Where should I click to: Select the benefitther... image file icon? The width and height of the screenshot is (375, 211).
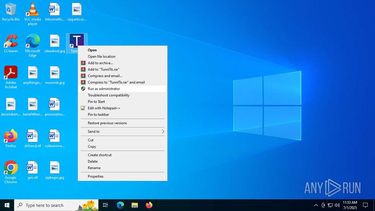click(x=33, y=107)
